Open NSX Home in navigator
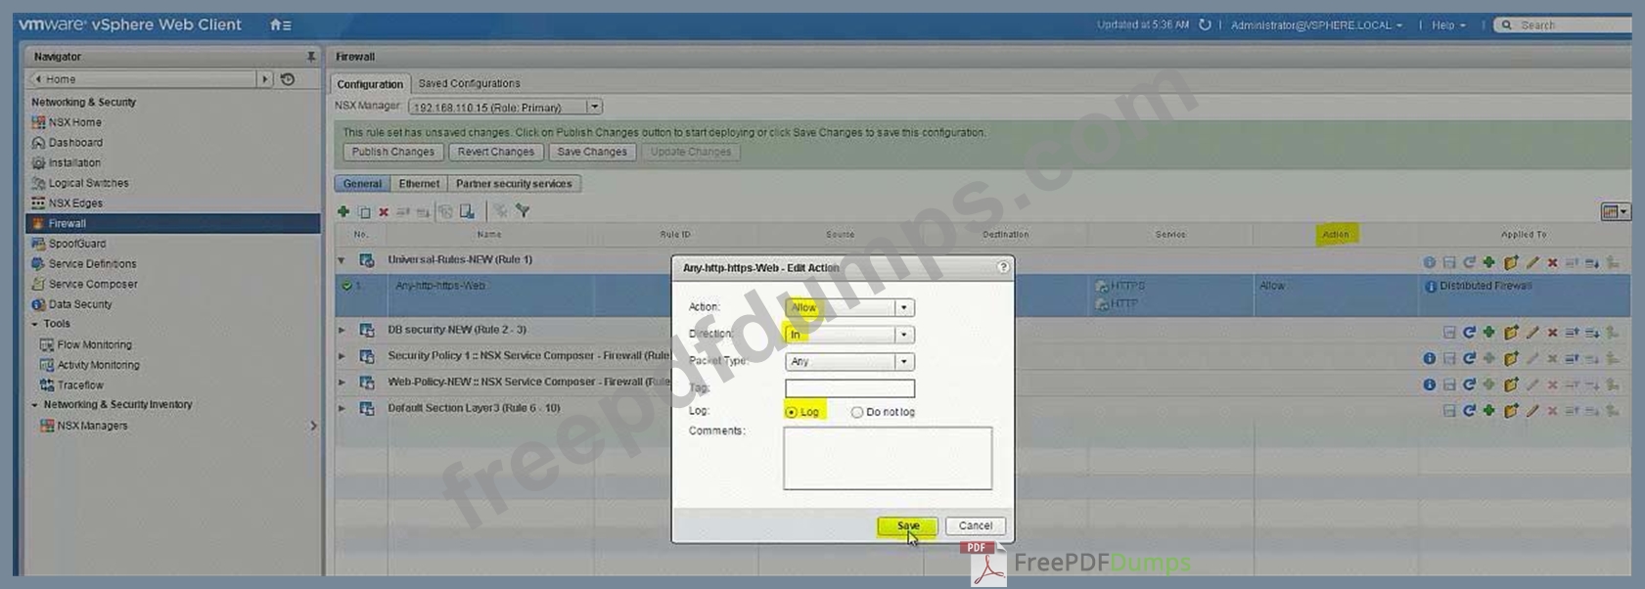The width and height of the screenshot is (1645, 589). [74, 122]
